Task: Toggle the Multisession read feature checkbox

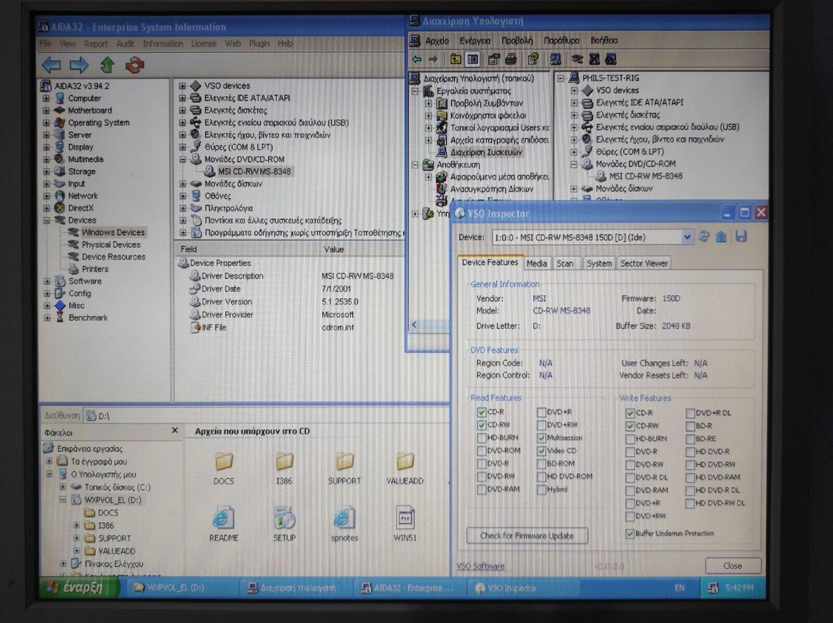Action: click(x=541, y=438)
